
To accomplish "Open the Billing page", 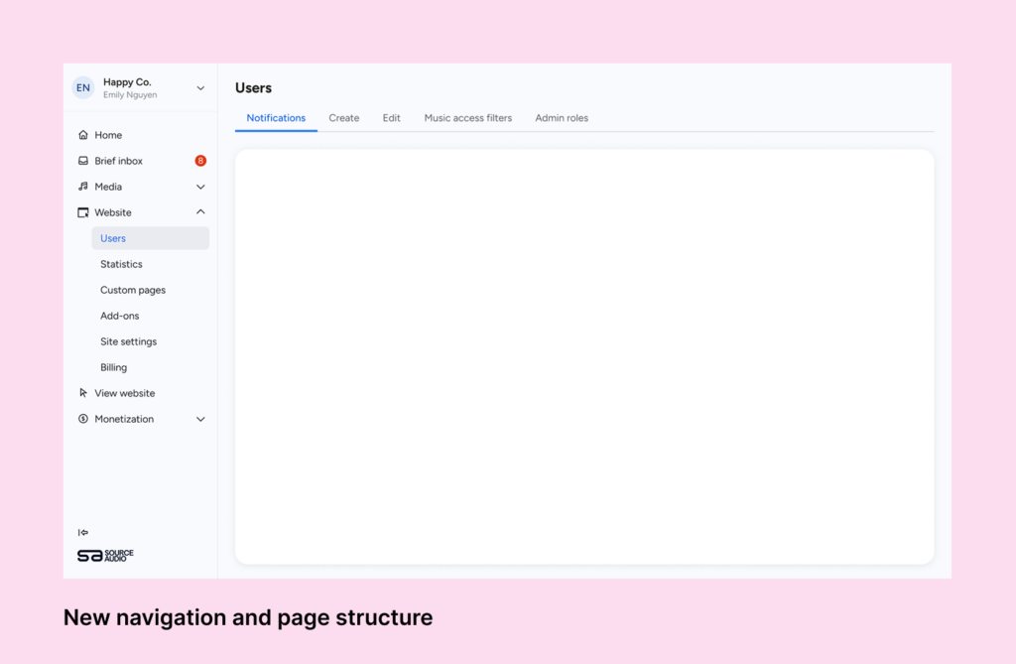I will [113, 367].
